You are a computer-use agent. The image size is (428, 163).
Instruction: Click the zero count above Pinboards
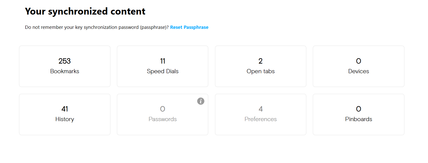pos(359,109)
